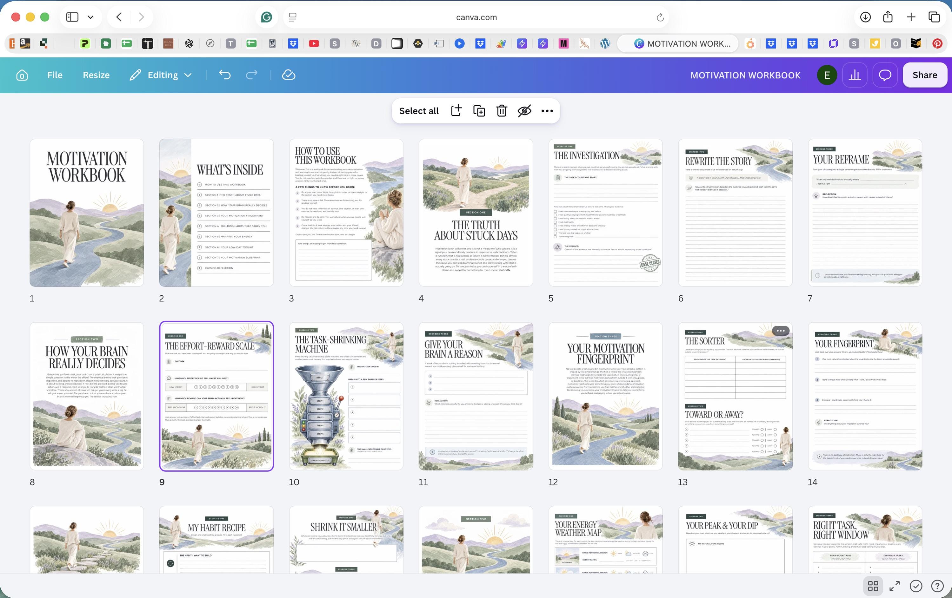Open the analytics chart icon
The image size is (952, 598).
pos(855,75)
